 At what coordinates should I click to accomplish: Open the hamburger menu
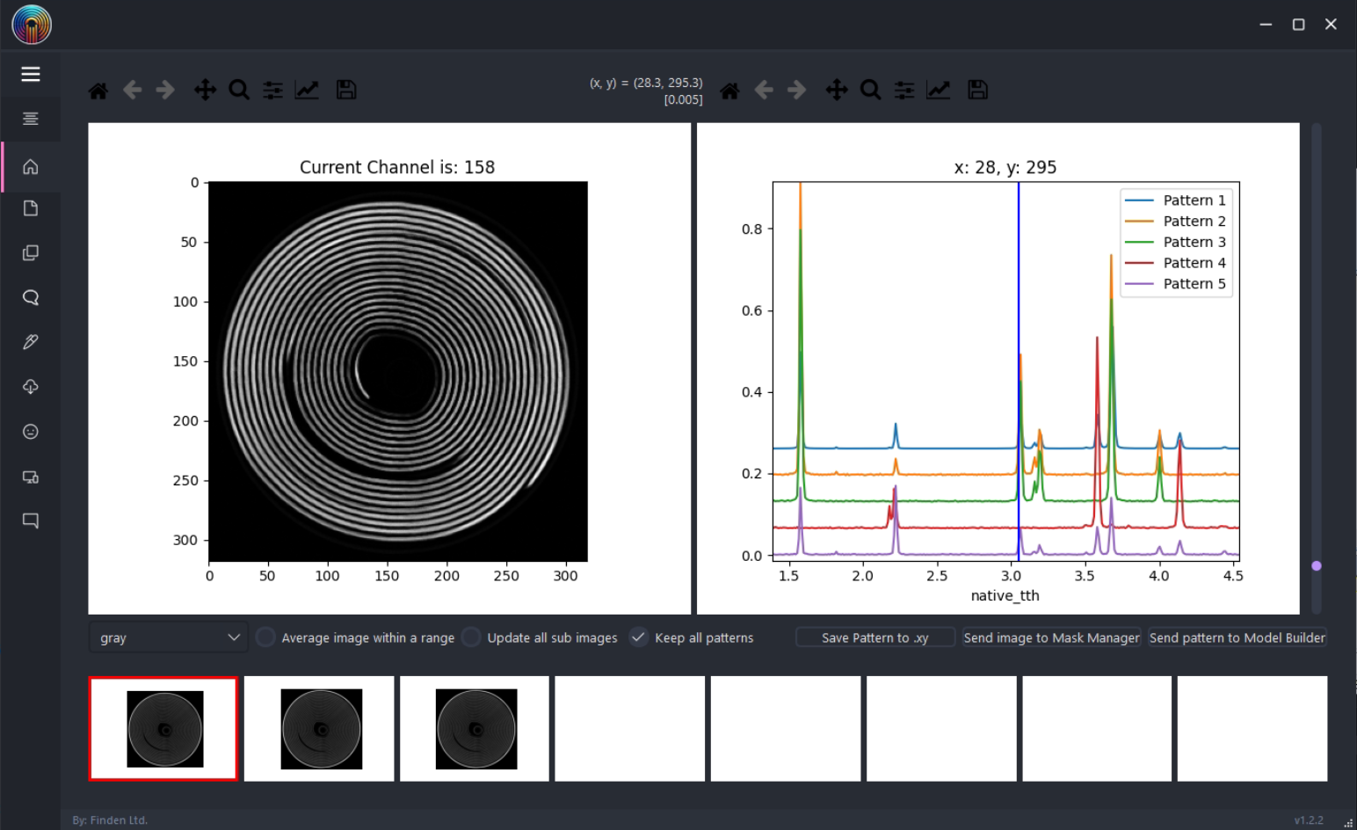(31, 74)
